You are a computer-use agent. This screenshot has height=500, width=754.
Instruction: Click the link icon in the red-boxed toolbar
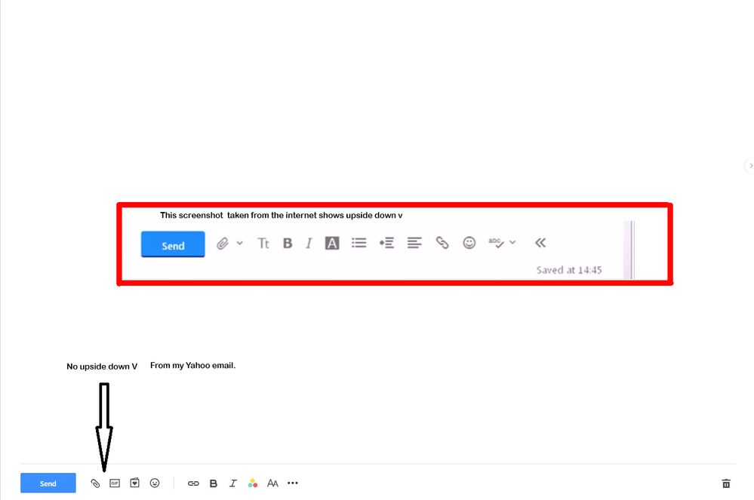point(442,243)
